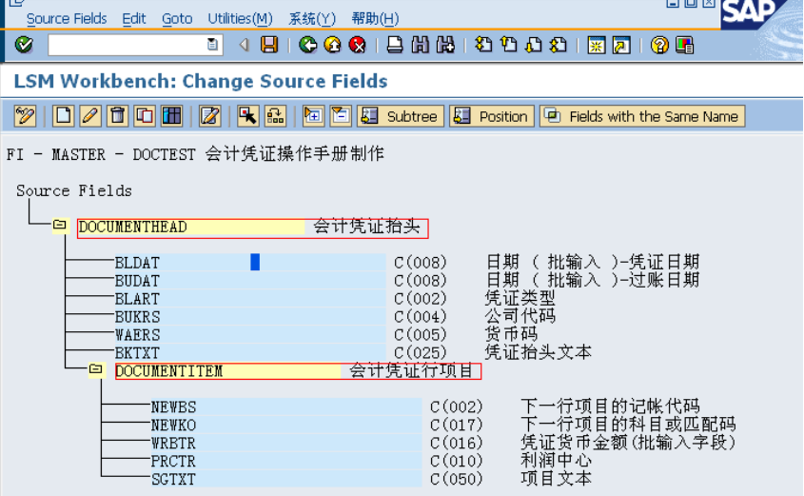Viewport: 804px width, 496px height.
Task: Collapse command field via left triangle
Action: [x=245, y=45]
